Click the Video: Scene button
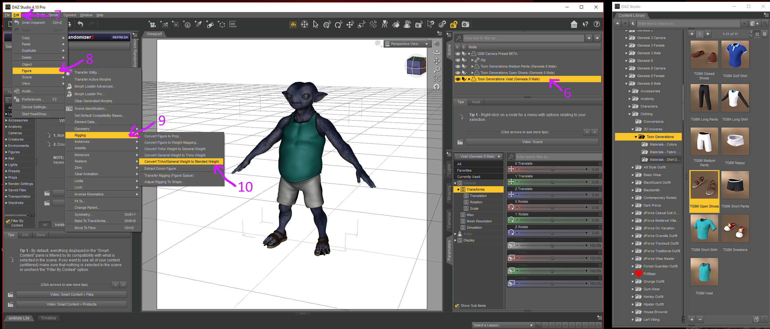 532,142
